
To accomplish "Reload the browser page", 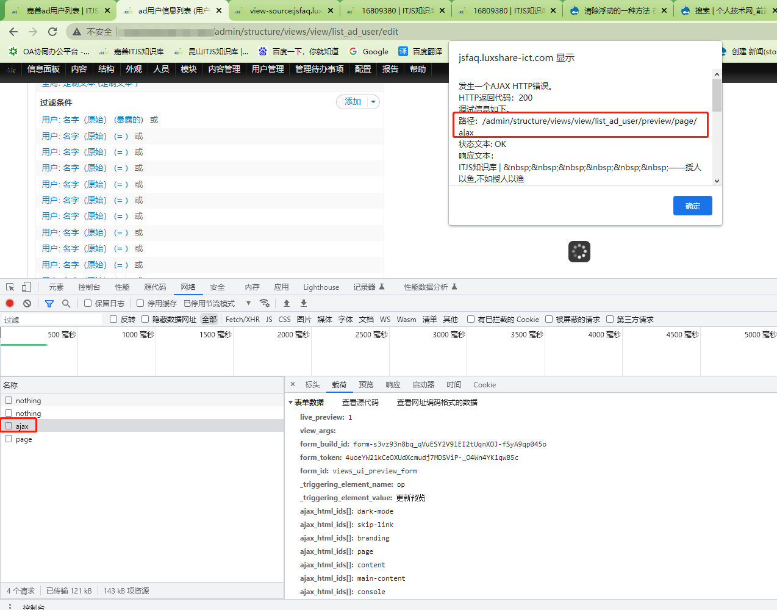I will [x=52, y=32].
